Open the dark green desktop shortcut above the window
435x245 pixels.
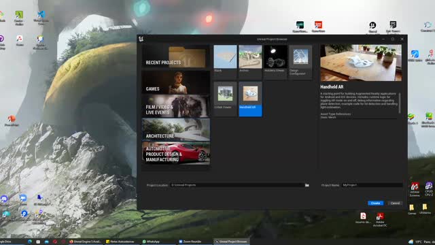click(300, 27)
